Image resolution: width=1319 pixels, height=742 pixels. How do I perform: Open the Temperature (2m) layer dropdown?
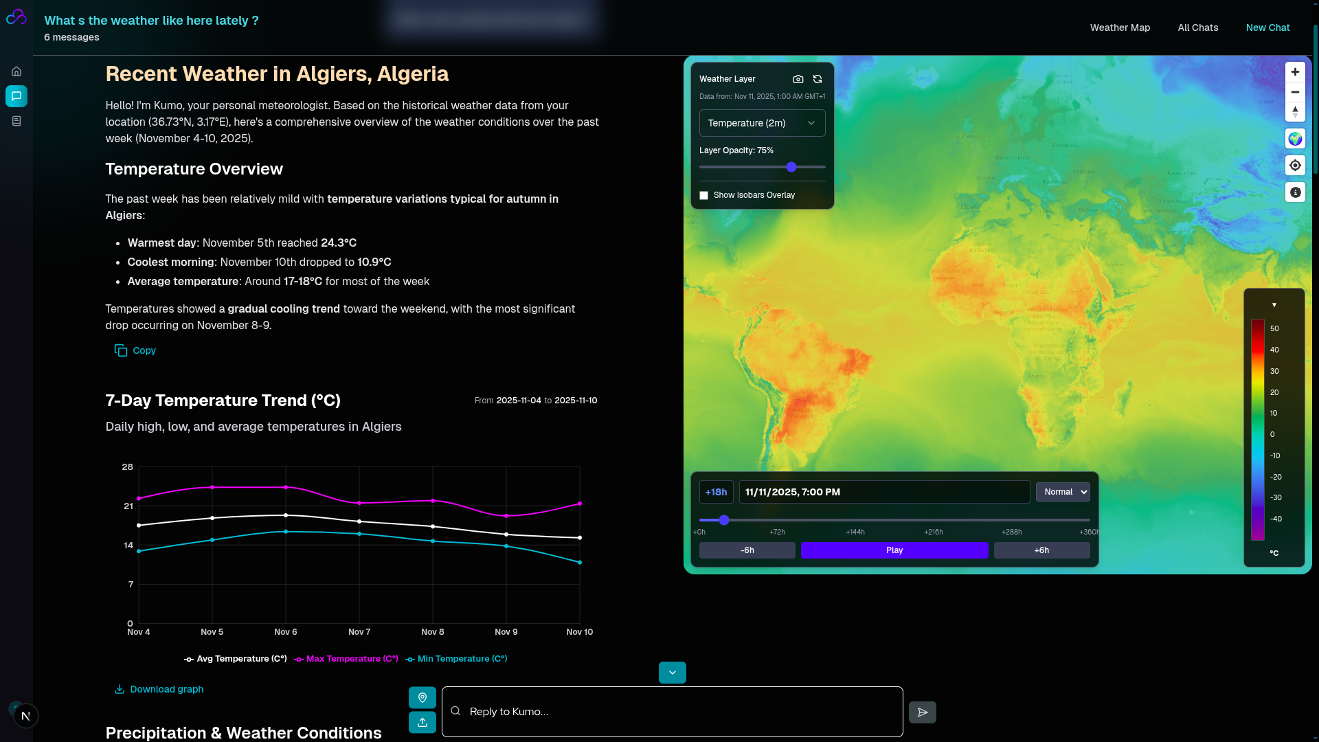click(x=762, y=123)
